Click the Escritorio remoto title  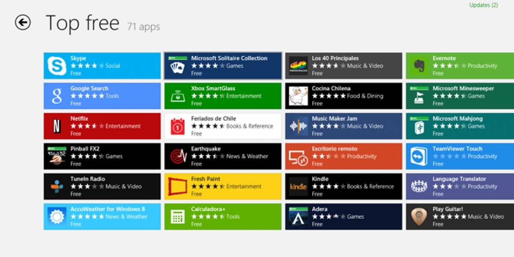click(334, 149)
